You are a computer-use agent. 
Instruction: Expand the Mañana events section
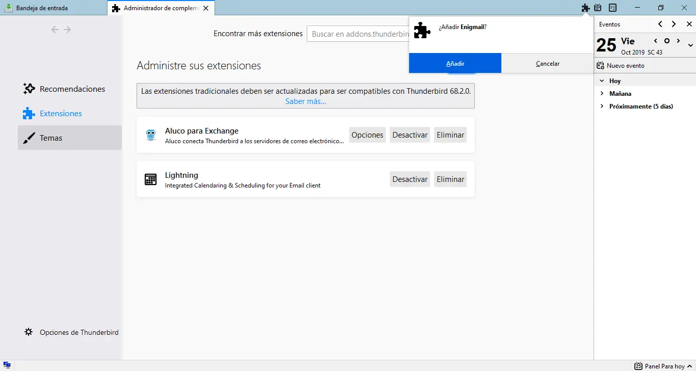tap(602, 94)
